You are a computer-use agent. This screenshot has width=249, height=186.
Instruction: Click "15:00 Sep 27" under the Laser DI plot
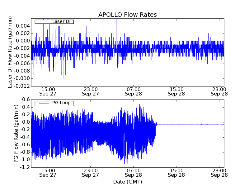[x=48, y=92]
